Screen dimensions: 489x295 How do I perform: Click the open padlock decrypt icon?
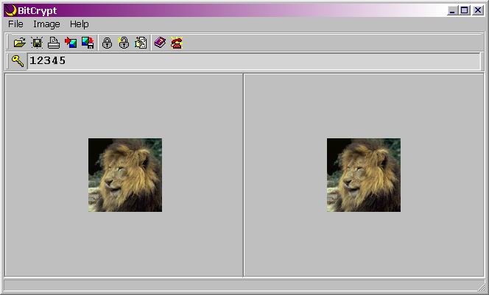point(124,43)
